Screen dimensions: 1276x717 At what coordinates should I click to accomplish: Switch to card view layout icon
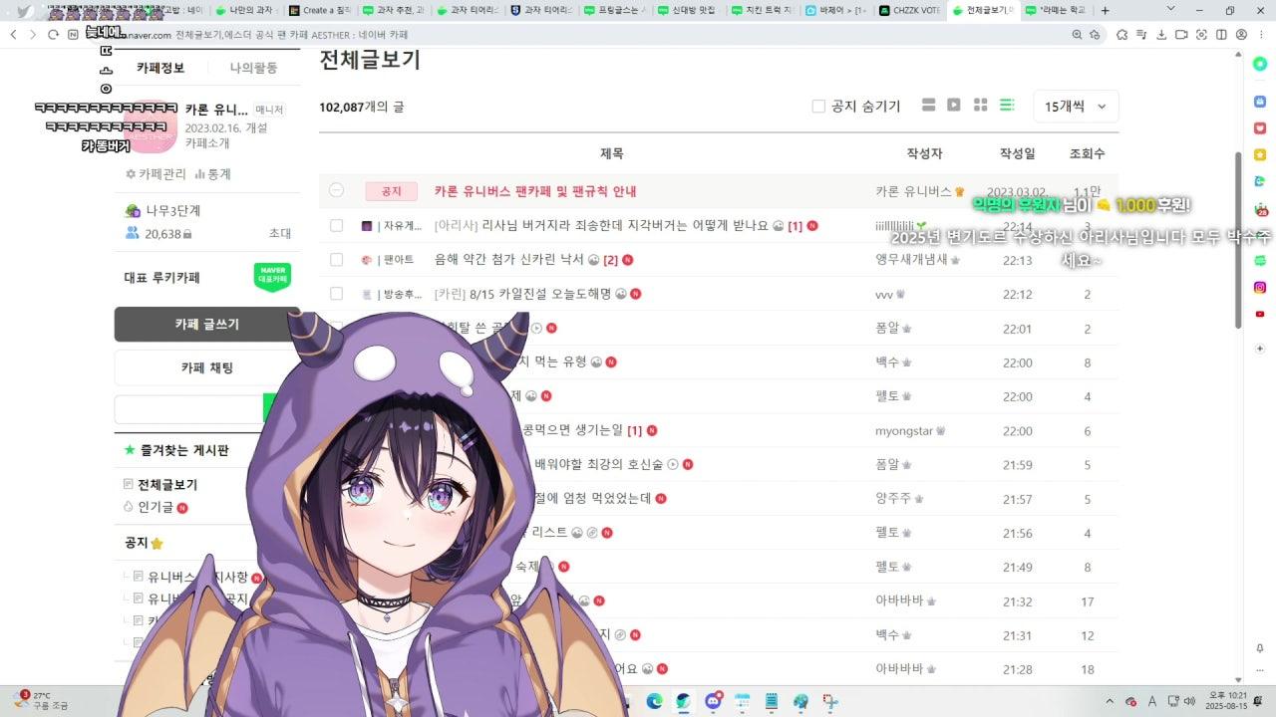point(929,106)
